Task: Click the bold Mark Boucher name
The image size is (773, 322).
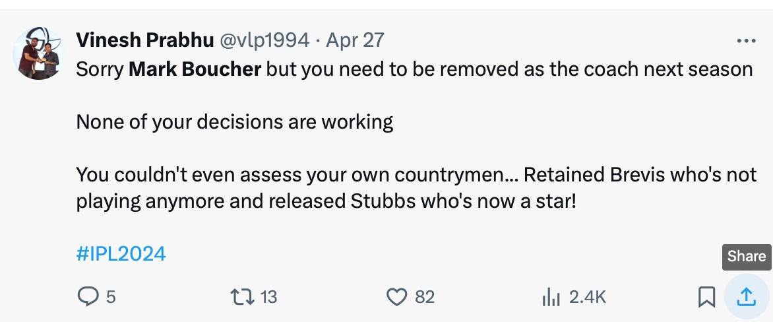Action: click(195, 69)
